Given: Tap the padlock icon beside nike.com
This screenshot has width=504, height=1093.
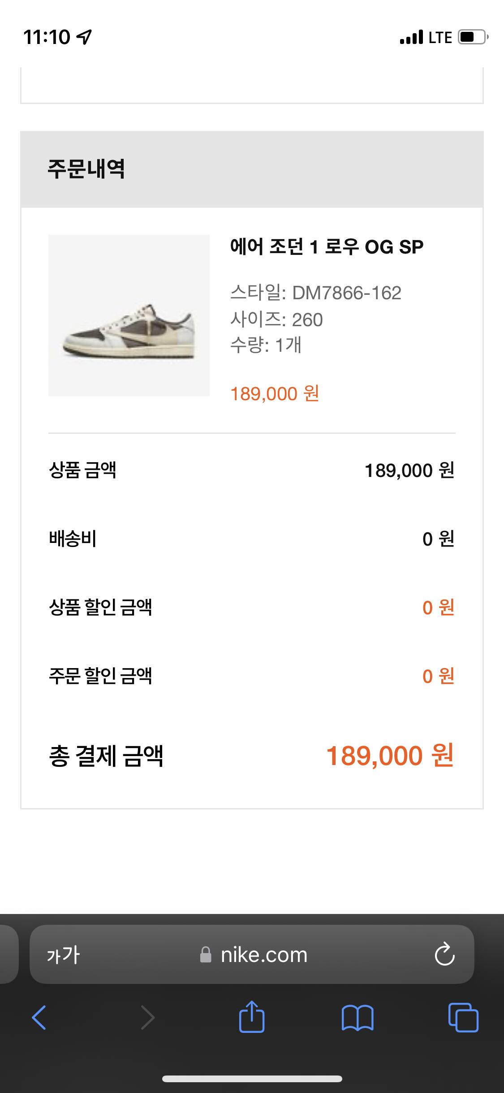Looking at the screenshot, I should click(206, 955).
